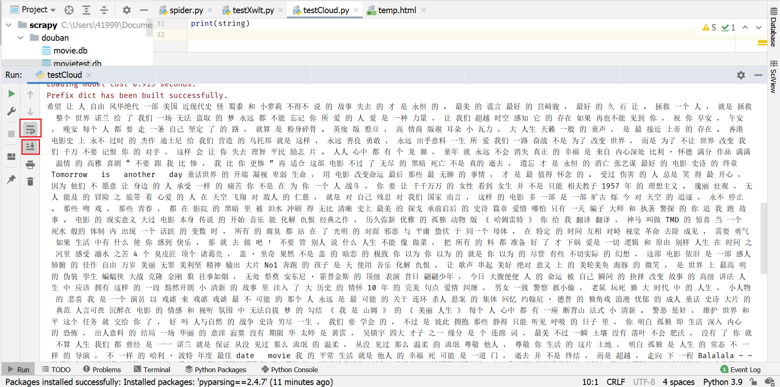Open Project panel options gear

127,10
